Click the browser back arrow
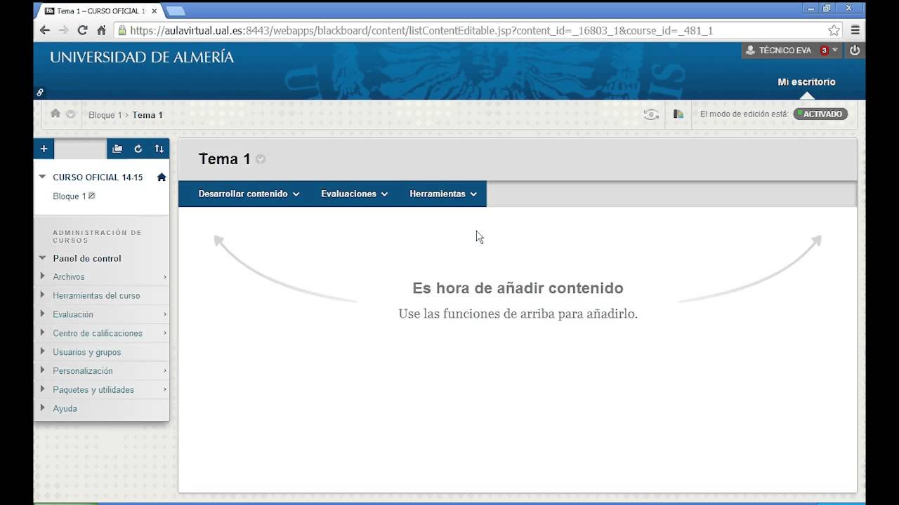 point(45,30)
